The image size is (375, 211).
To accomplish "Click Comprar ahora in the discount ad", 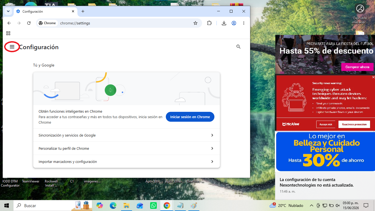I will (x=357, y=67).
